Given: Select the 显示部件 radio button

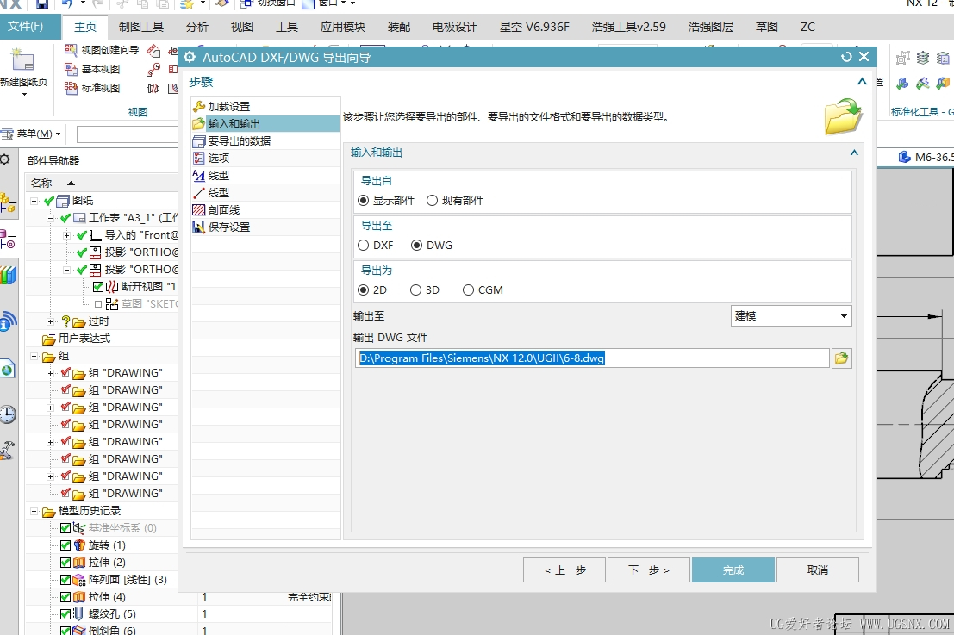Looking at the screenshot, I should pos(363,201).
